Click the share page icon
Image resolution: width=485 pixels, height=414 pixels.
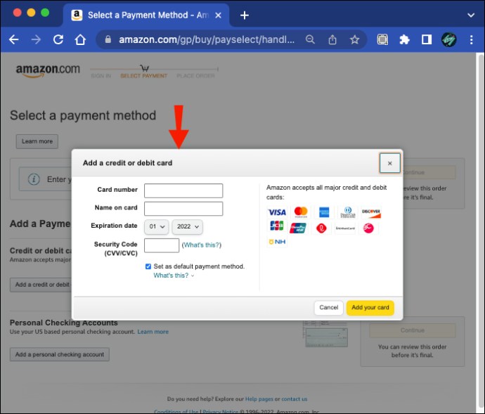(332, 39)
